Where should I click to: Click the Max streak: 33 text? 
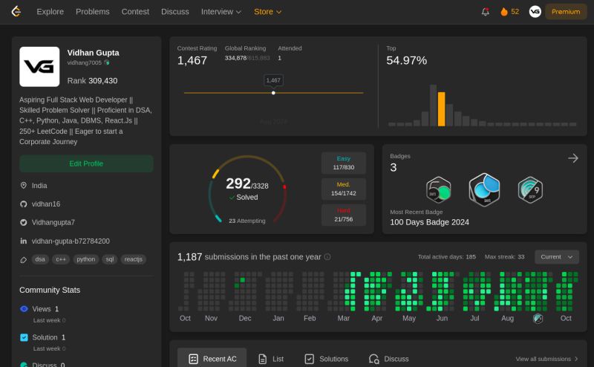click(505, 257)
